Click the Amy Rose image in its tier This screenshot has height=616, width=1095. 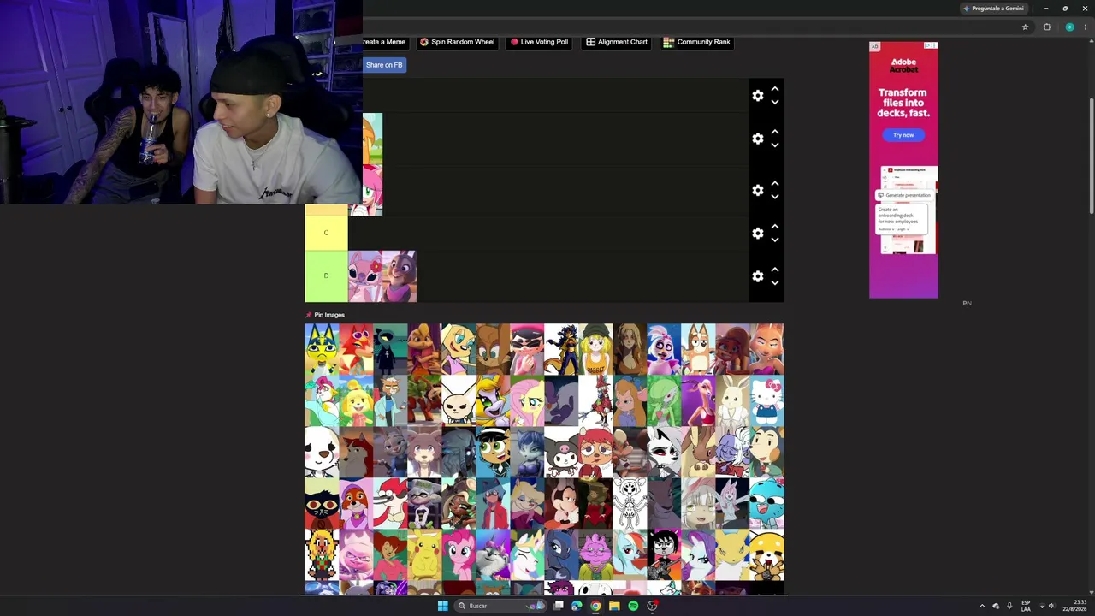(x=373, y=190)
